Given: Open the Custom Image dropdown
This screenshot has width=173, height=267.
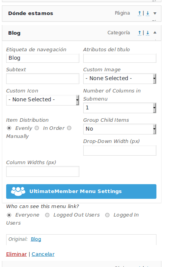Looking at the screenshot, I should pyautogui.click(x=120, y=79).
